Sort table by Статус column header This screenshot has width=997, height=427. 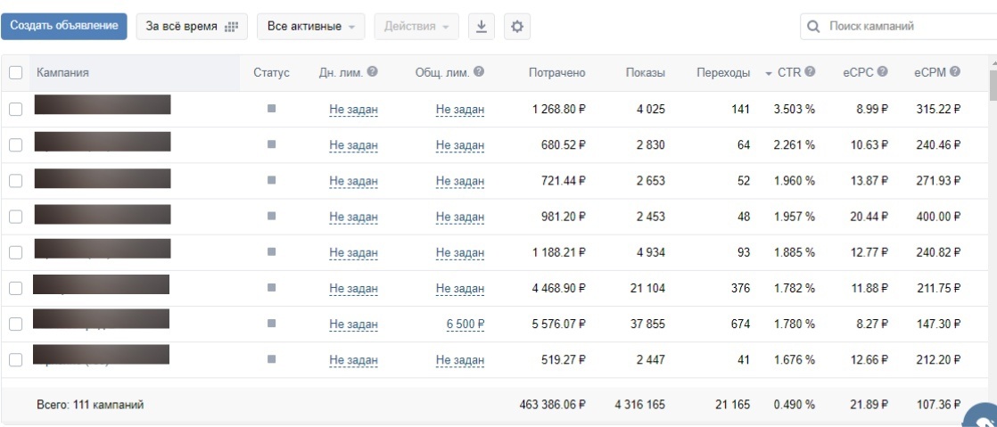click(x=271, y=72)
